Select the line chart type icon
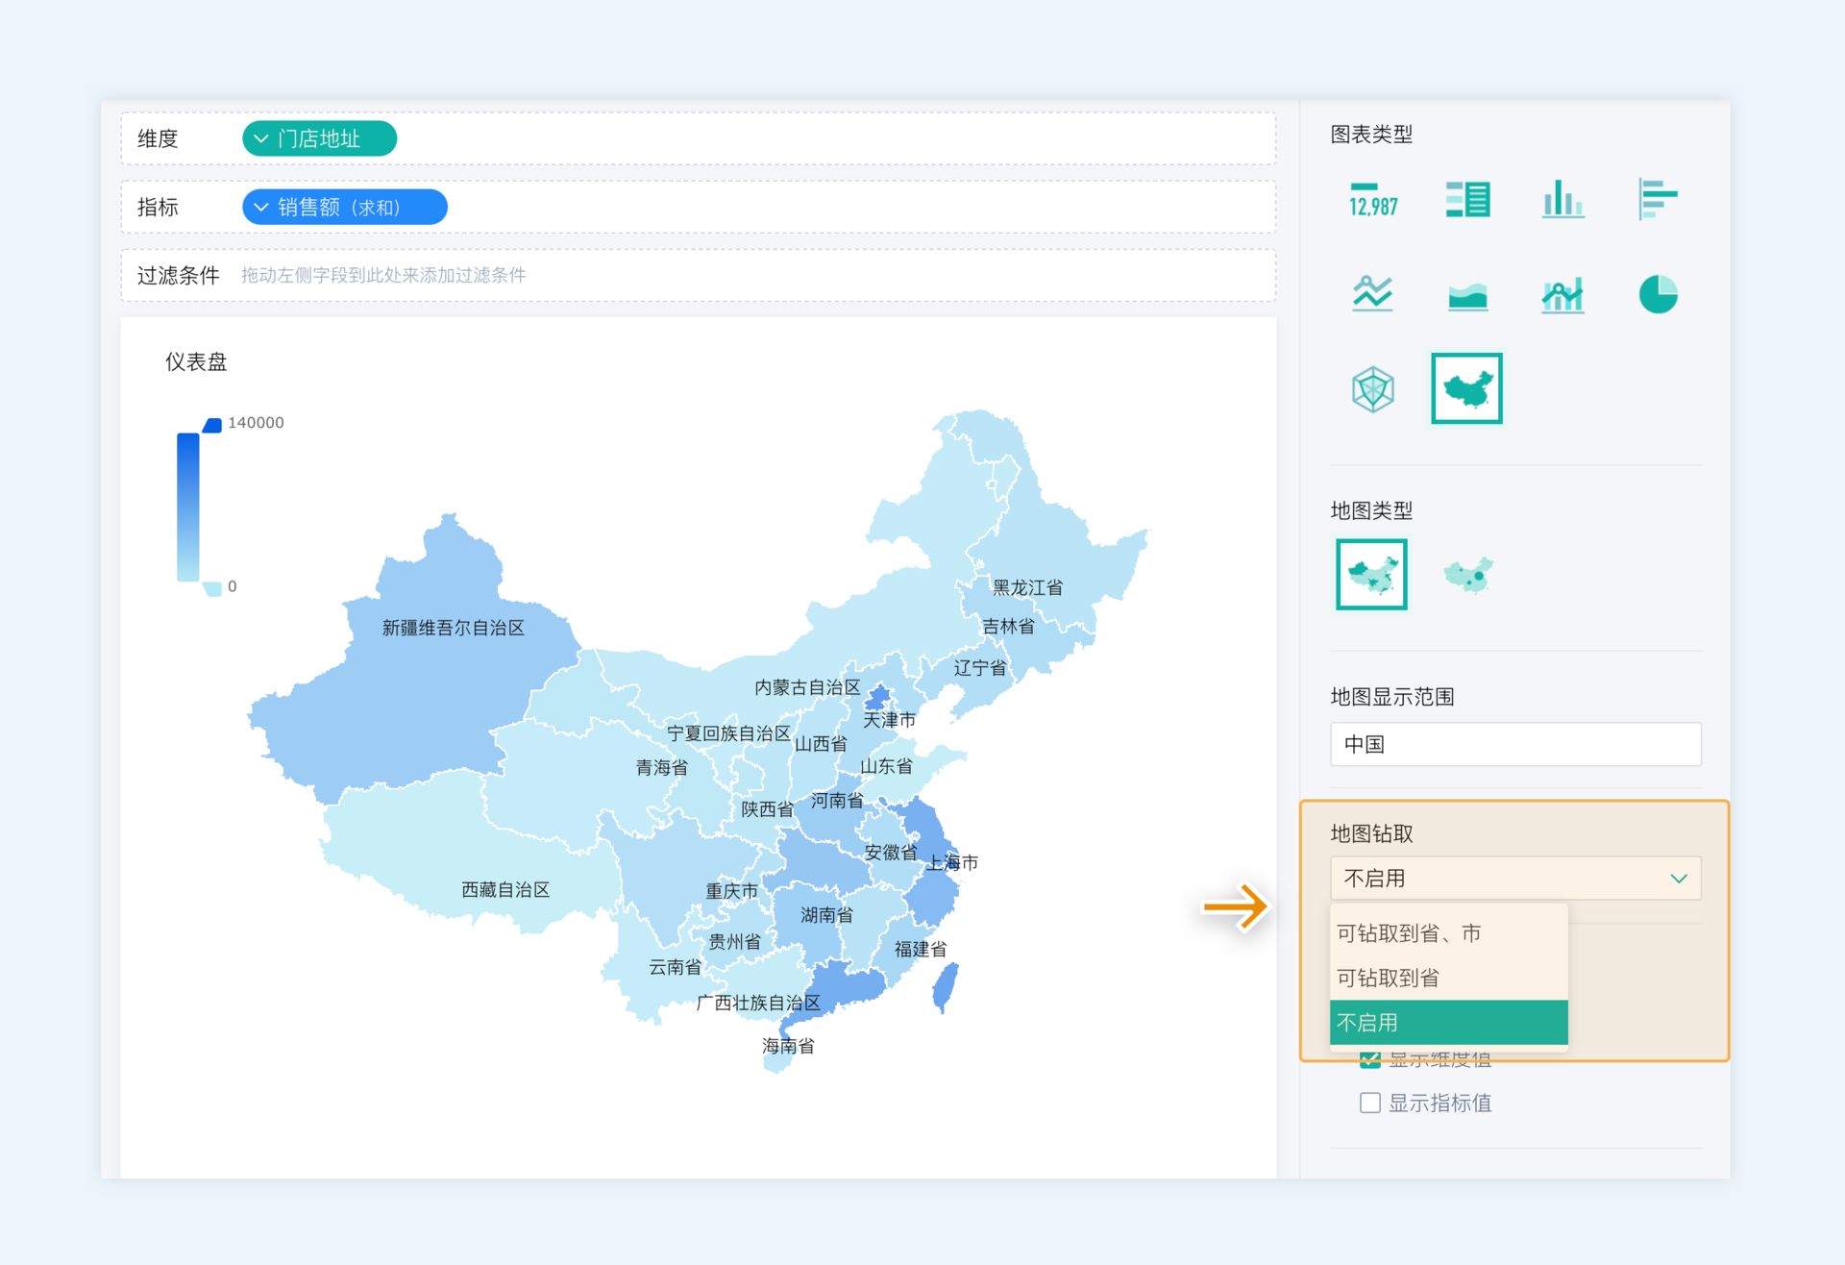 tap(1372, 294)
